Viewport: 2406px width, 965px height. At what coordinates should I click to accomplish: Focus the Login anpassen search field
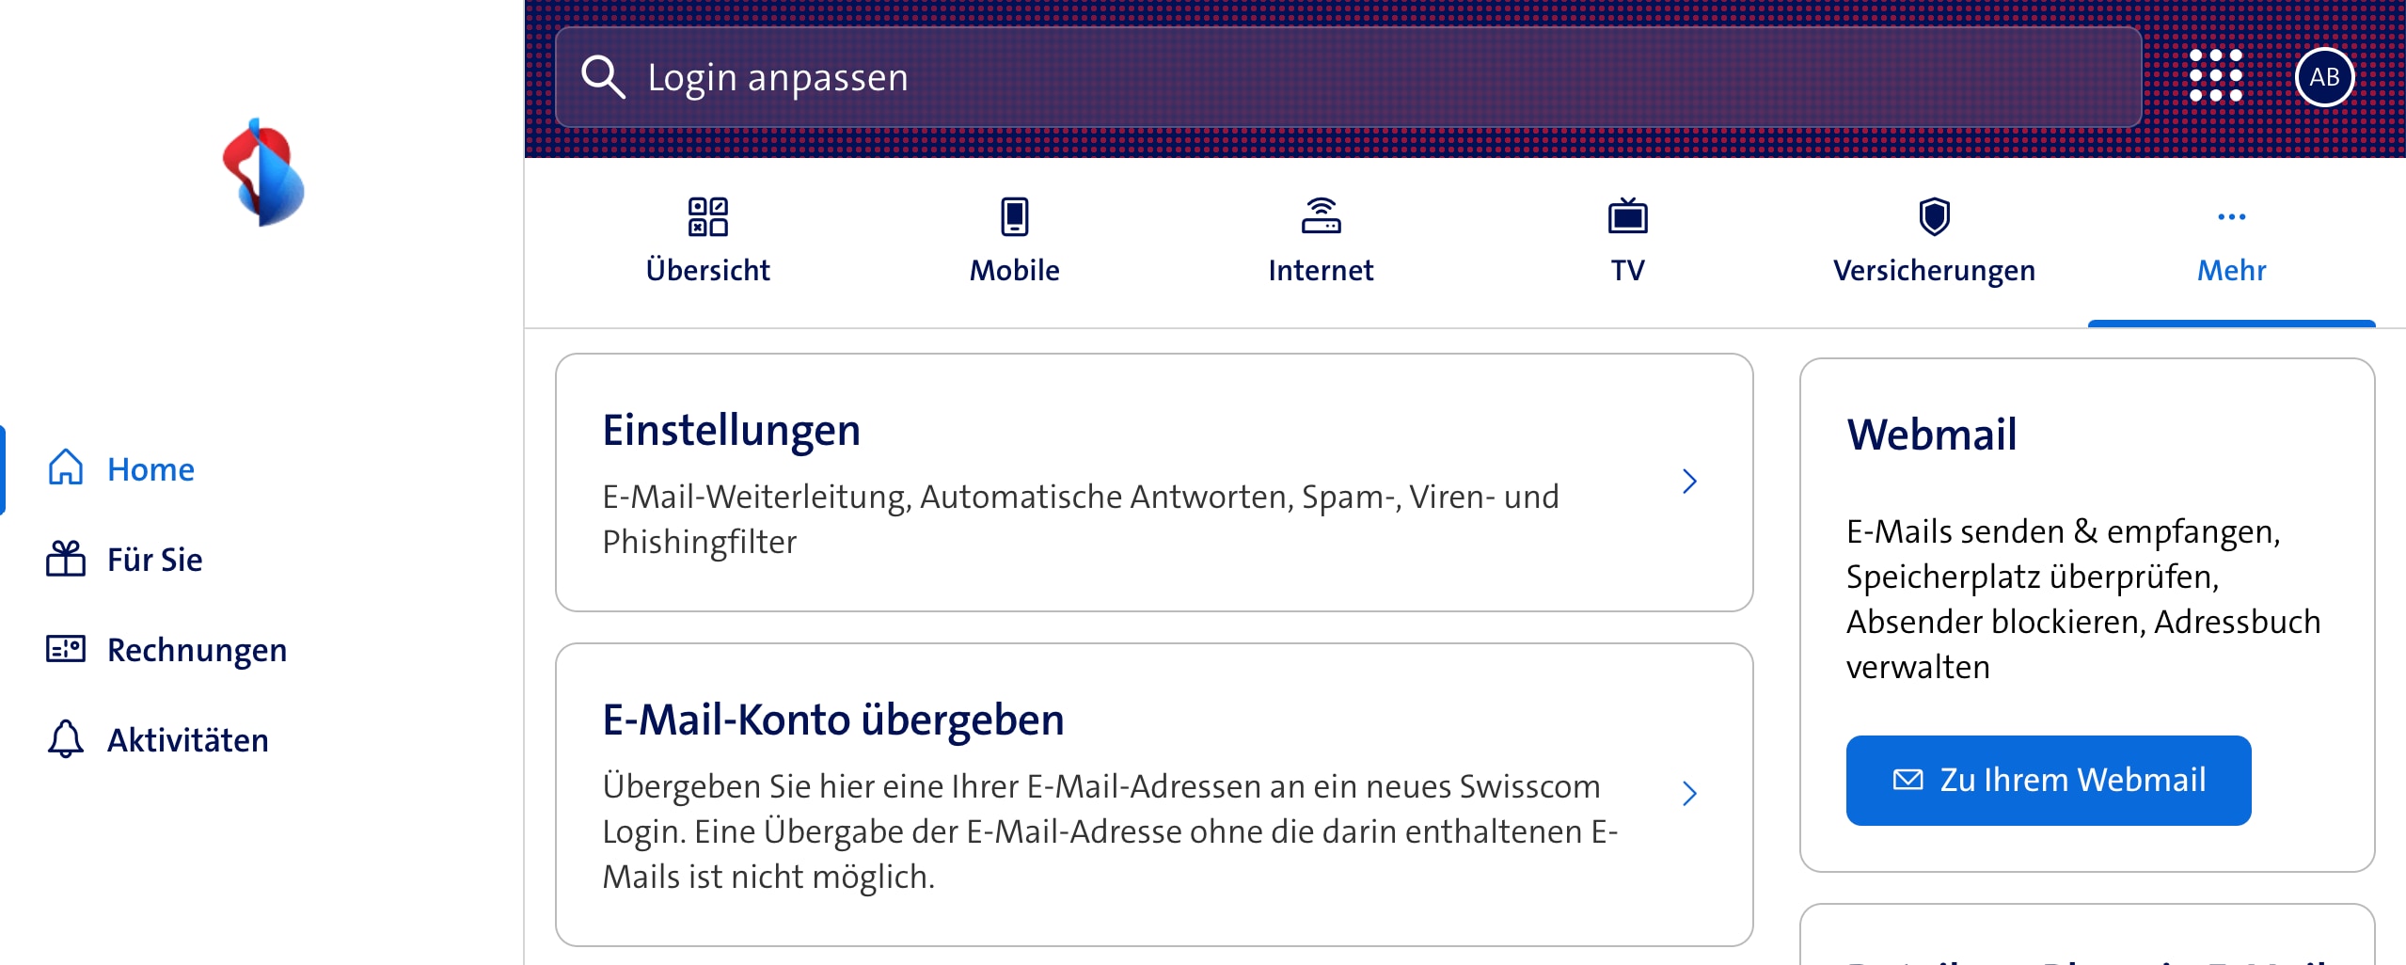point(1345,77)
